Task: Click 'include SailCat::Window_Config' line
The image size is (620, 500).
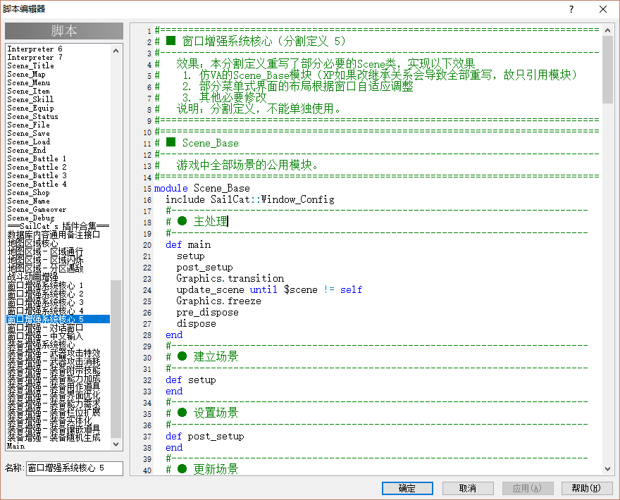Action: [250, 199]
